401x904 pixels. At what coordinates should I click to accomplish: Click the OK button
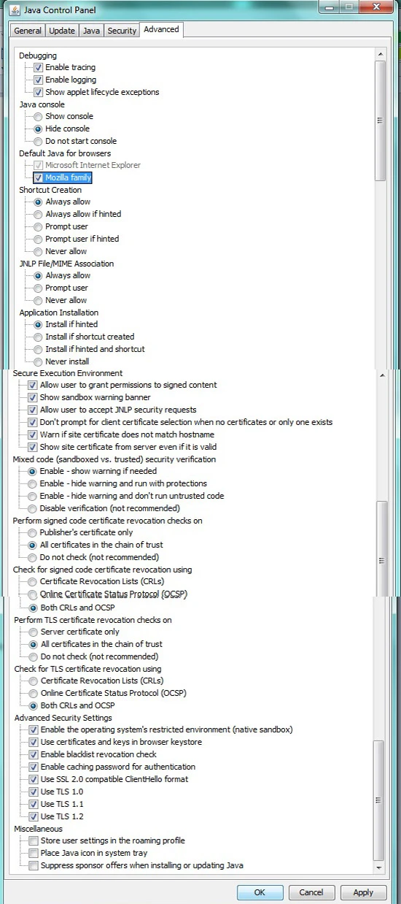coord(260,892)
